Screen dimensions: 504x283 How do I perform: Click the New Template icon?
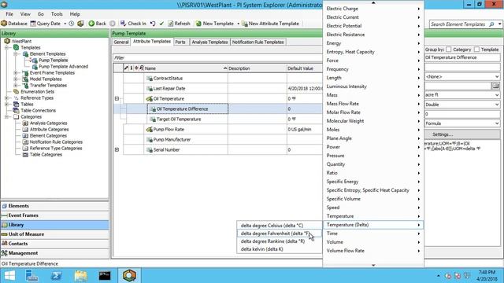198,24
